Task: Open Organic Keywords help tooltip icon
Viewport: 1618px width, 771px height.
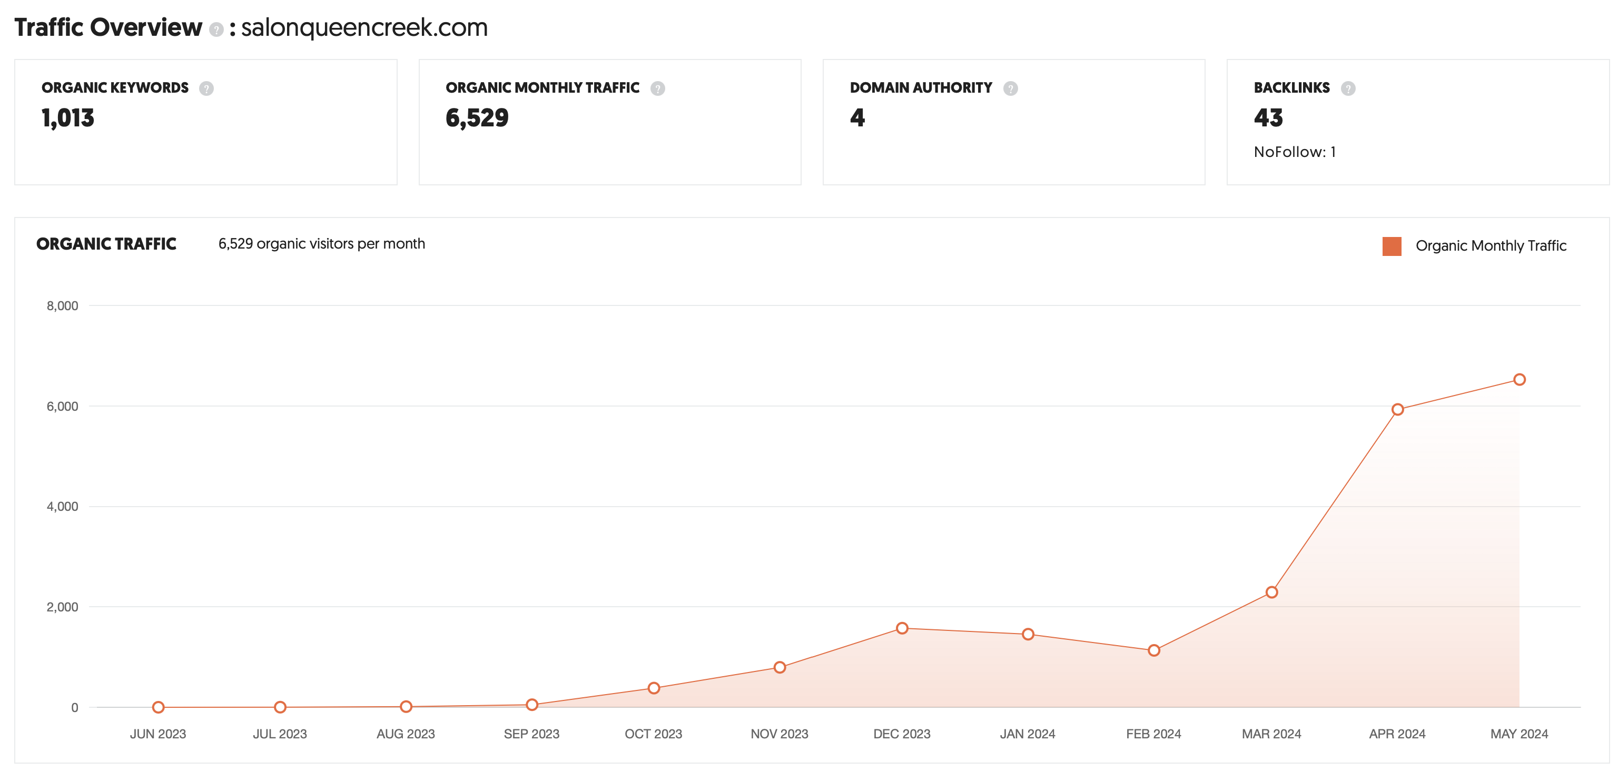Action: pyautogui.click(x=206, y=88)
